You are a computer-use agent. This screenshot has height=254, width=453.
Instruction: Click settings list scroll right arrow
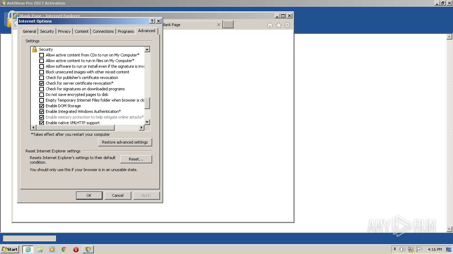(x=142, y=128)
